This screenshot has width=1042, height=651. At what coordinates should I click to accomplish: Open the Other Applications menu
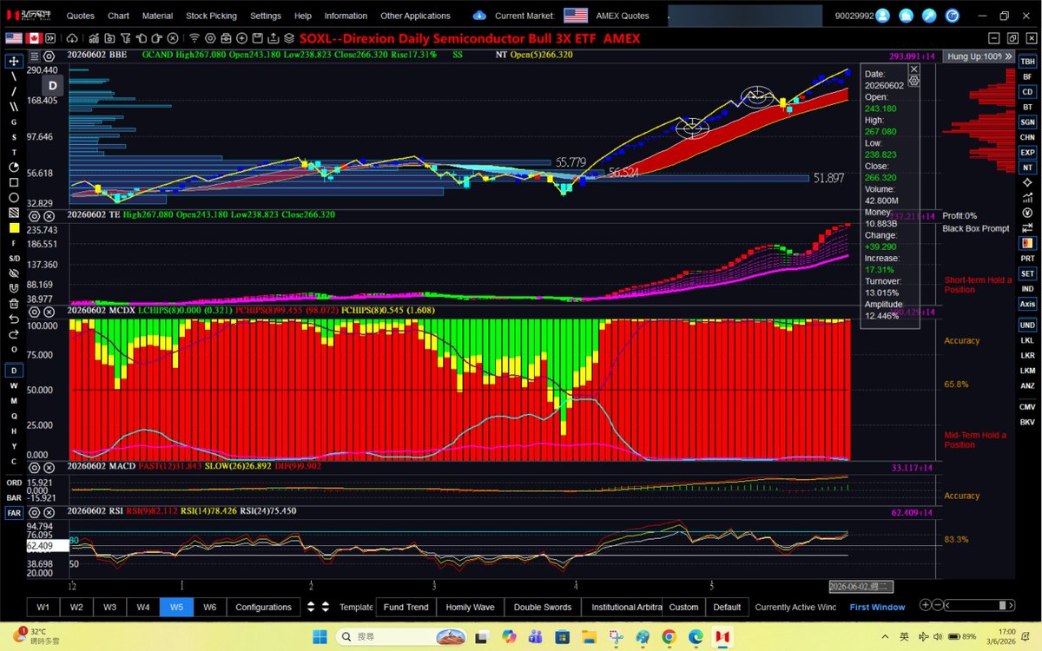click(x=415, y=16)
